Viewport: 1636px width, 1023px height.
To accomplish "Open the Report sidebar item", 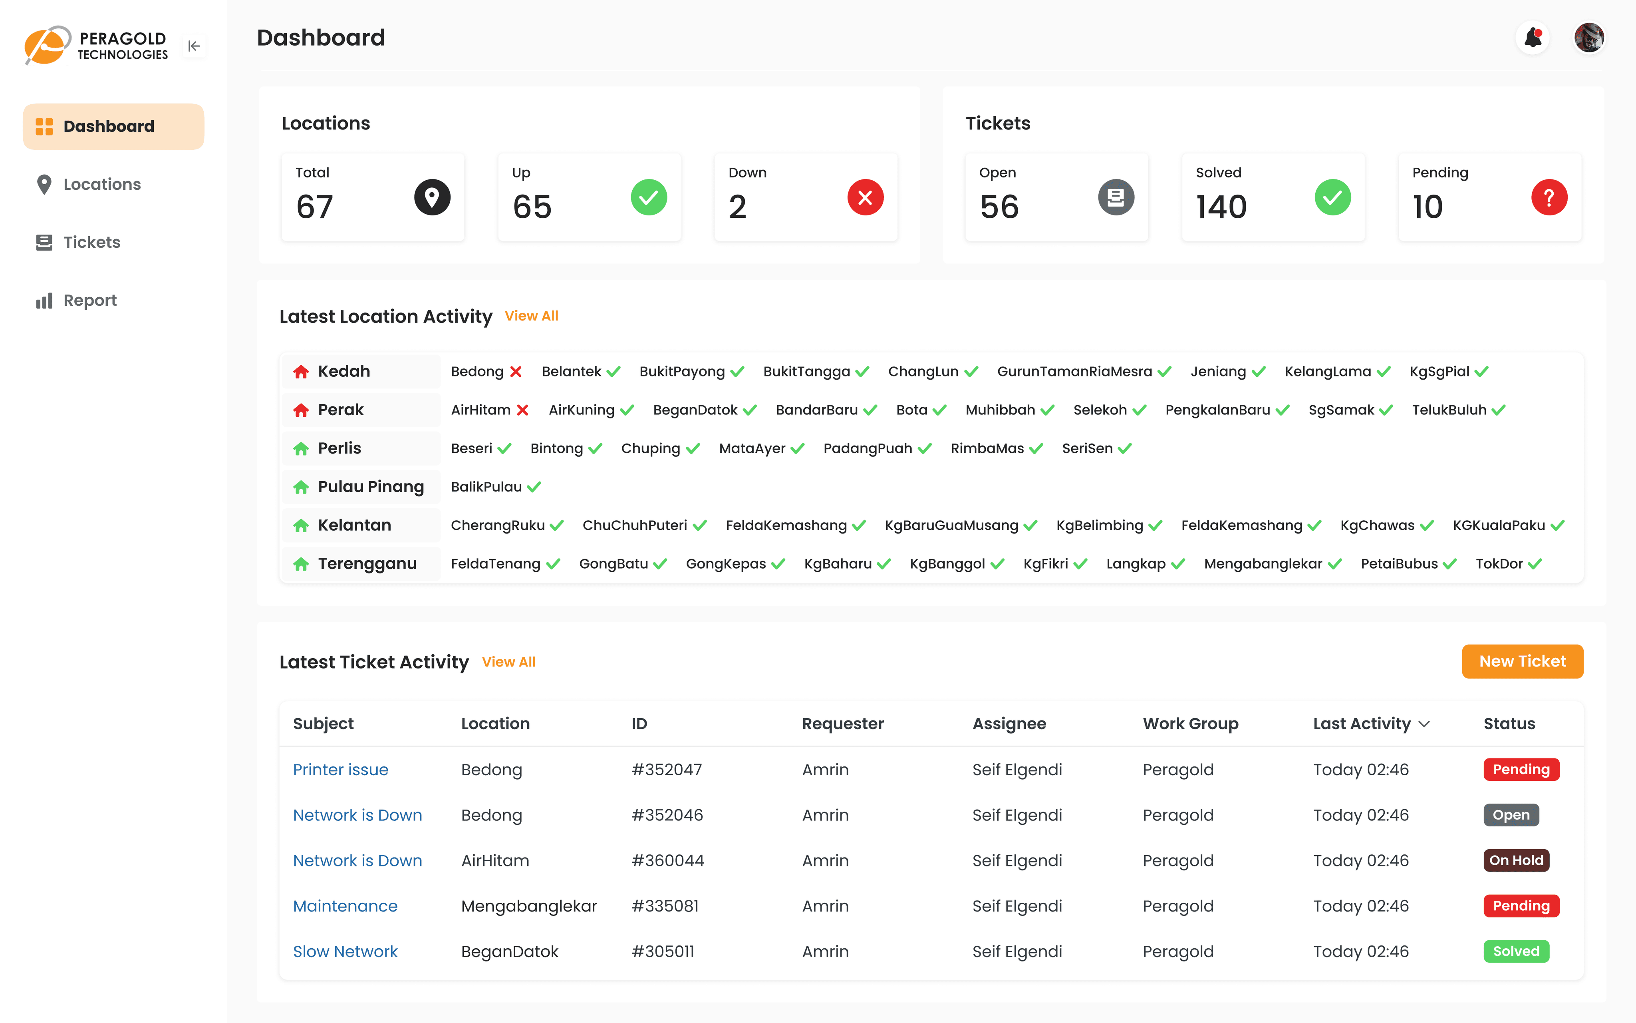I will (x=89, y=301).
